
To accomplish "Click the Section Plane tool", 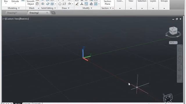I will [x=107, y=3].
